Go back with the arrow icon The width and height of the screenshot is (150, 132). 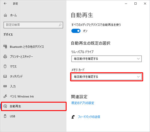5,4
